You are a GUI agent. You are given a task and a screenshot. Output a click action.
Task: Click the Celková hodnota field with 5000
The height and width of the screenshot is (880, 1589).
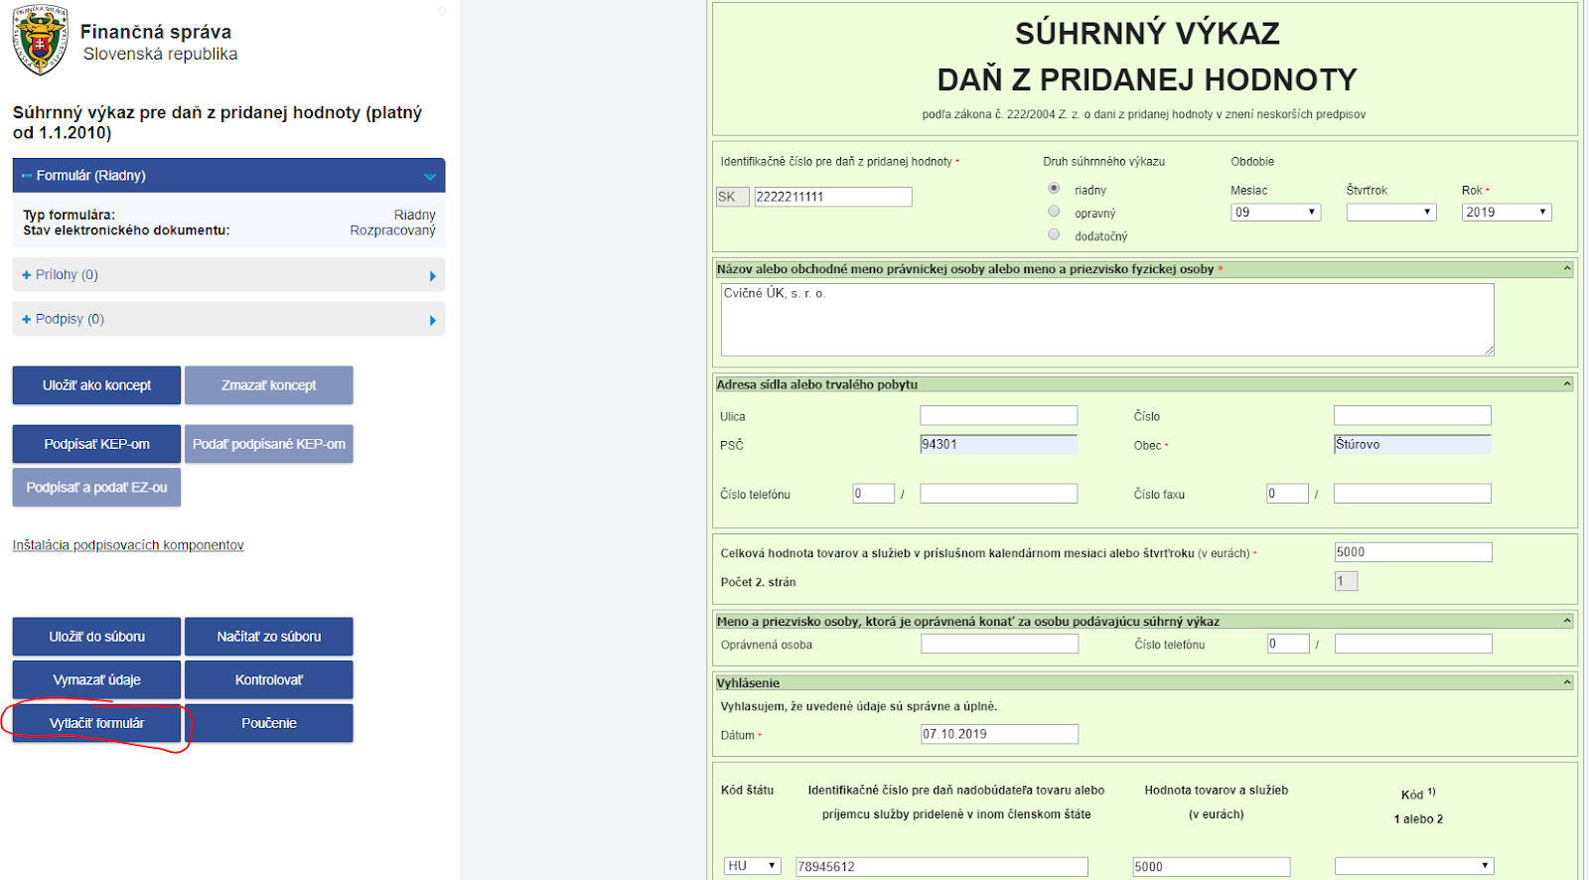pyautogui.click(x=1413, y=552)
